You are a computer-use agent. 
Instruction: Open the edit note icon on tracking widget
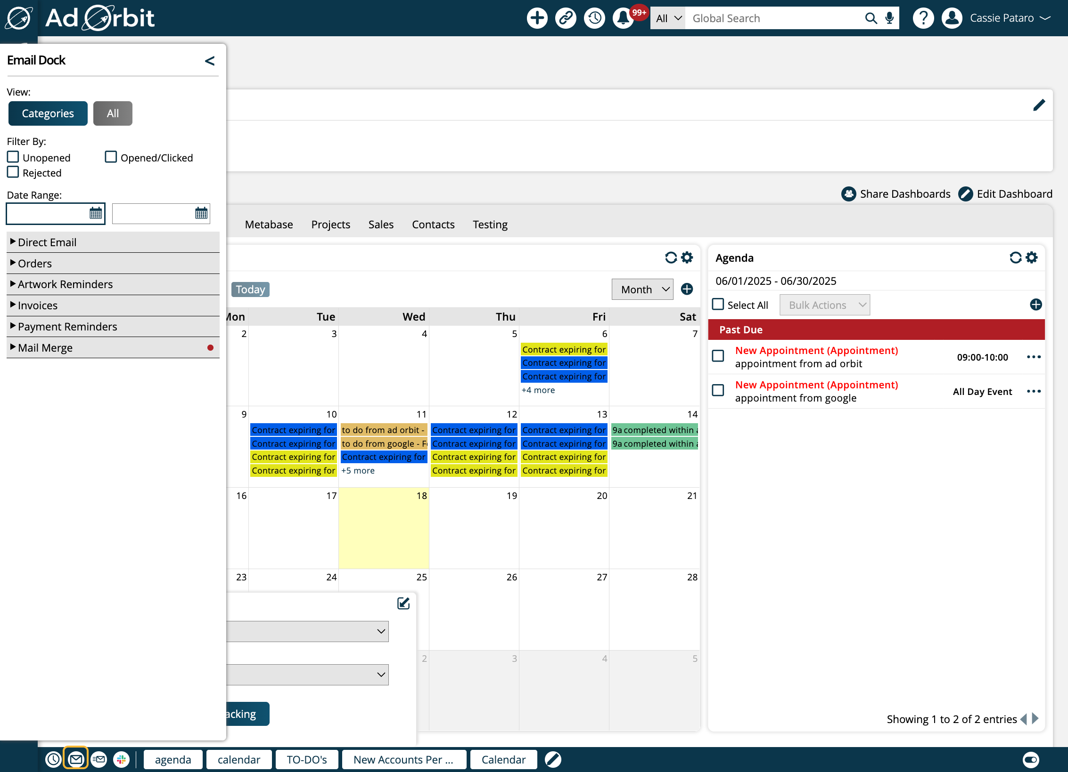pyautogui.click(x=403, y=603)
